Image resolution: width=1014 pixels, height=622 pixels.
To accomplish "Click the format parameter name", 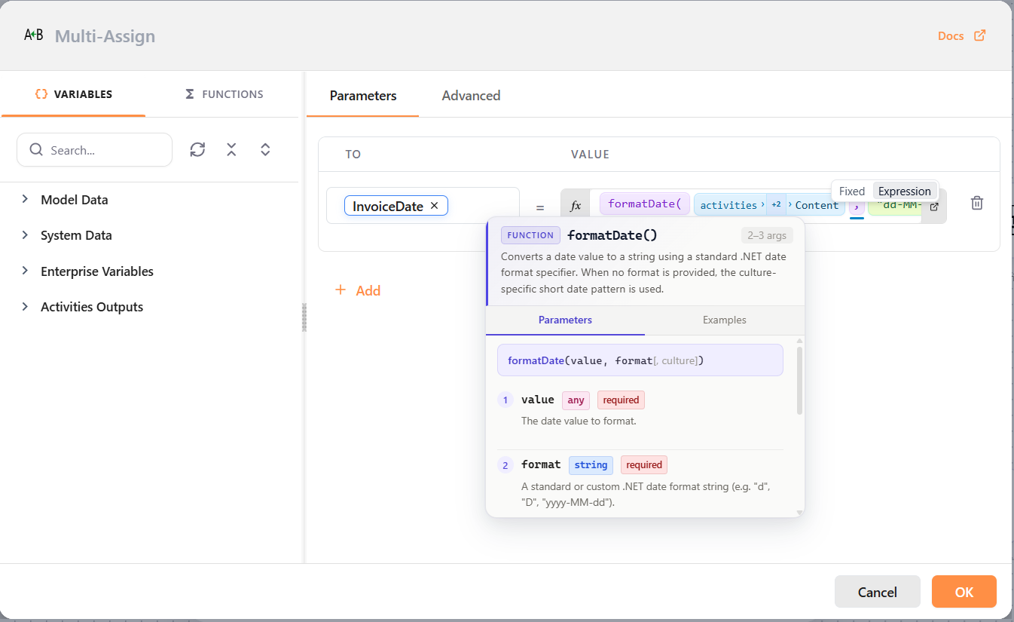I will click(x=541, y=464).
